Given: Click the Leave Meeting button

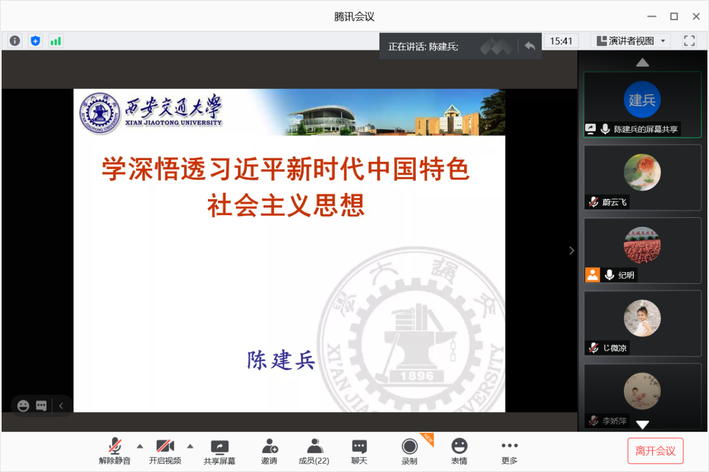Looking at the screenshot, I should click(655, 451).
